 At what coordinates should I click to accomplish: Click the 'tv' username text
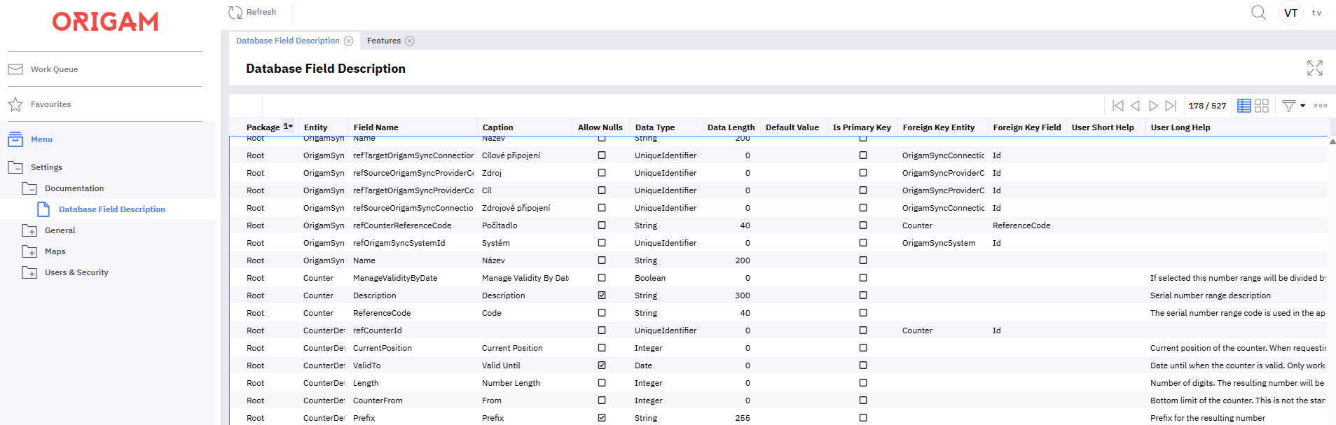(x=1316, y=13)
